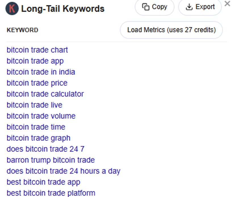Open the 'bitcoin trade app' keyword link
This screenshot has width=233, height=197.
35,61
